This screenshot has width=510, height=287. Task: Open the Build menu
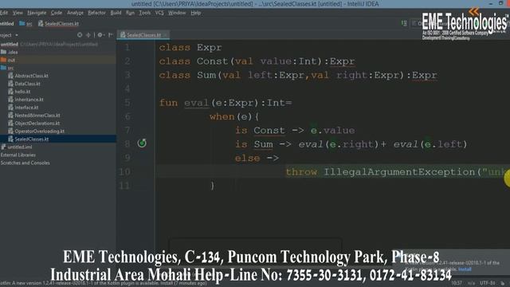[x=116, y=13]
